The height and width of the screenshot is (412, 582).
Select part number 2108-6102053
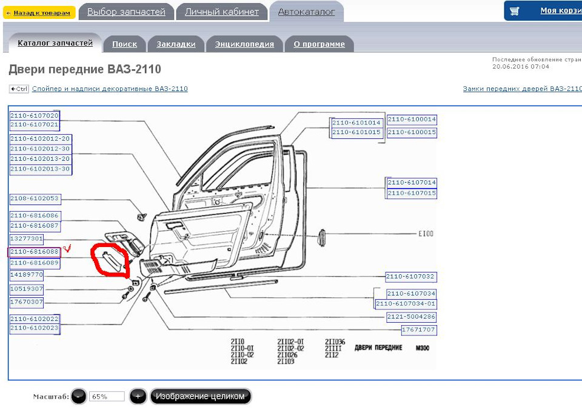click(x=35, y=198)
